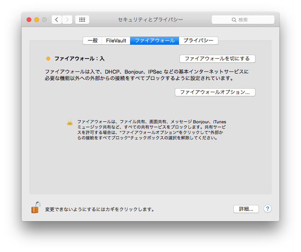The width and height of the screenshot is (301, 252).
Task: Open ファイアウォールオプション… button
Action: [215, 92]
